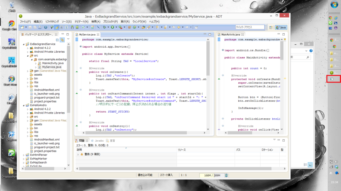Sort problems by 説明 column header
The image size is (341, 191).
(x=126, y=150)
